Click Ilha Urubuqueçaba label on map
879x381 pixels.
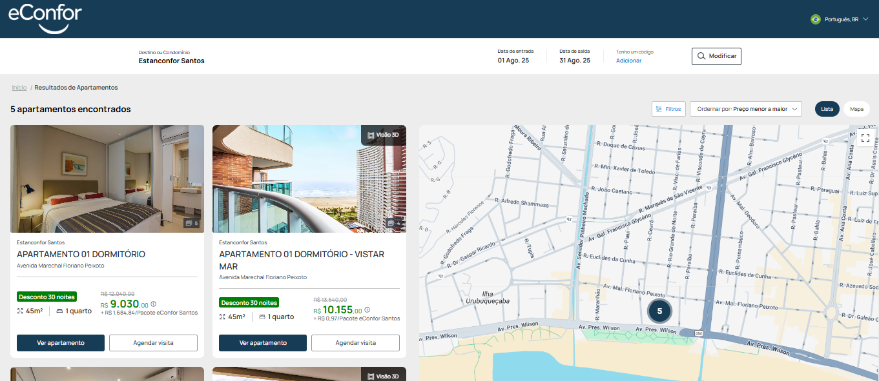487,297
